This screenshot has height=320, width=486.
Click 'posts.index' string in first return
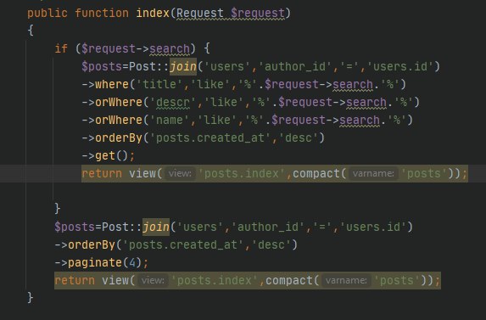point(241,174)
